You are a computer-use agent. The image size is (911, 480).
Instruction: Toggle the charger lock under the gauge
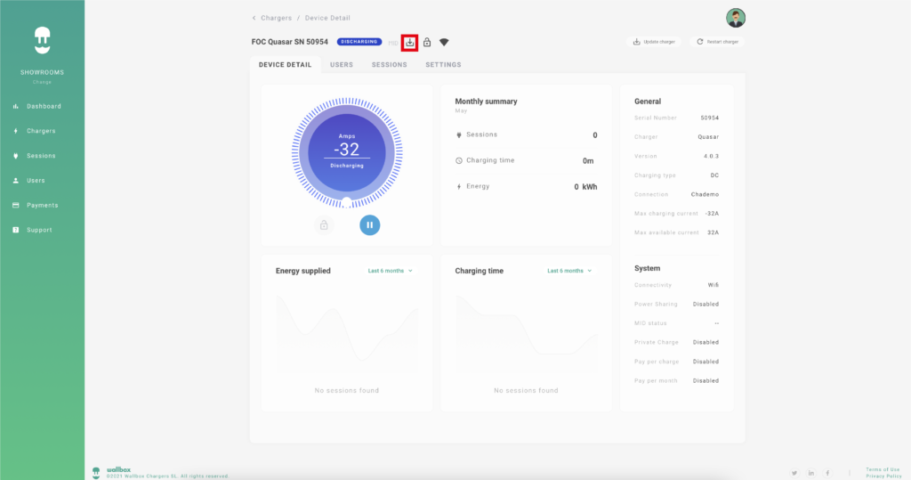[324, 225]
